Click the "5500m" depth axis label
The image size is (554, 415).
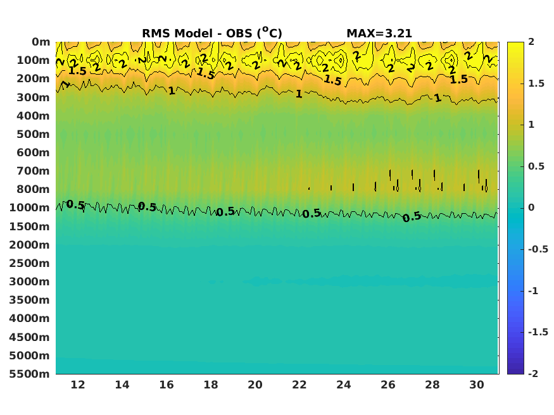(x=30, y=374)
